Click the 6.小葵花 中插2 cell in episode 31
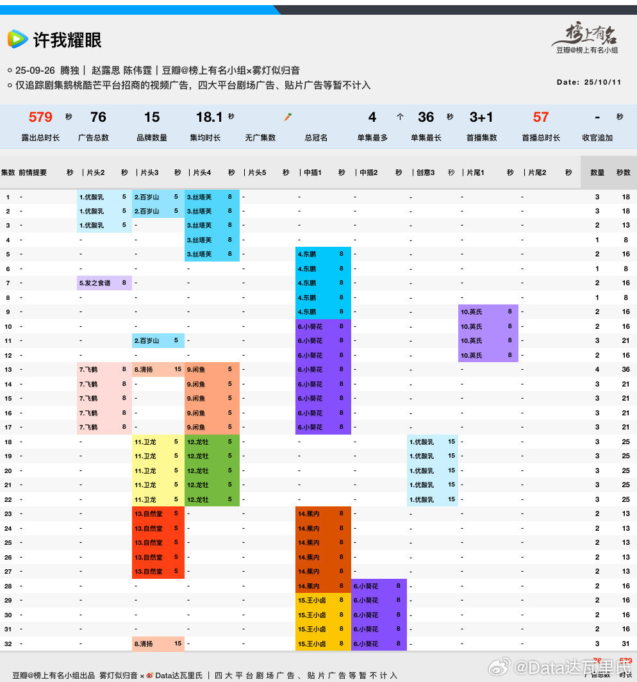 click(x=379, y=629)
